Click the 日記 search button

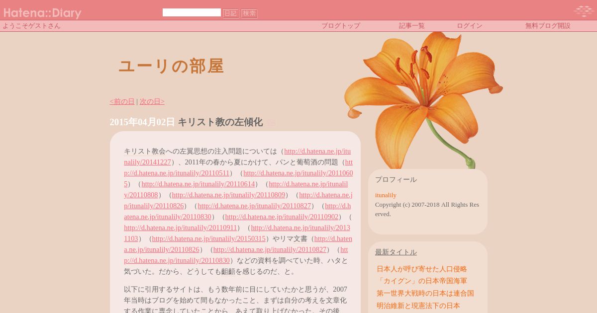tap(231, 13)
